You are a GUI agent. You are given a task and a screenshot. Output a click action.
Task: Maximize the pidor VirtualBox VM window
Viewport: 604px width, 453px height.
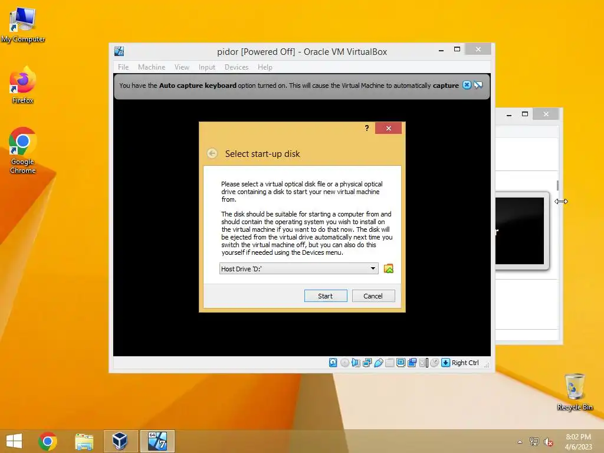457,50
